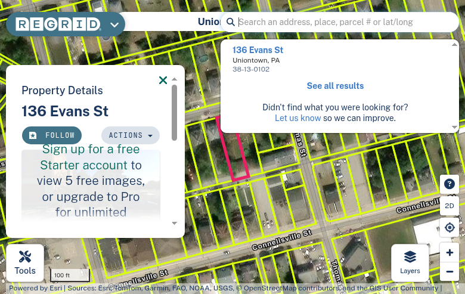Open the Tools panel

(25, 263)
